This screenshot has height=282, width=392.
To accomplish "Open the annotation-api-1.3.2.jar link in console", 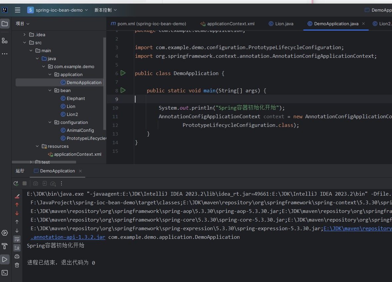I will click(x=68, y=237).
